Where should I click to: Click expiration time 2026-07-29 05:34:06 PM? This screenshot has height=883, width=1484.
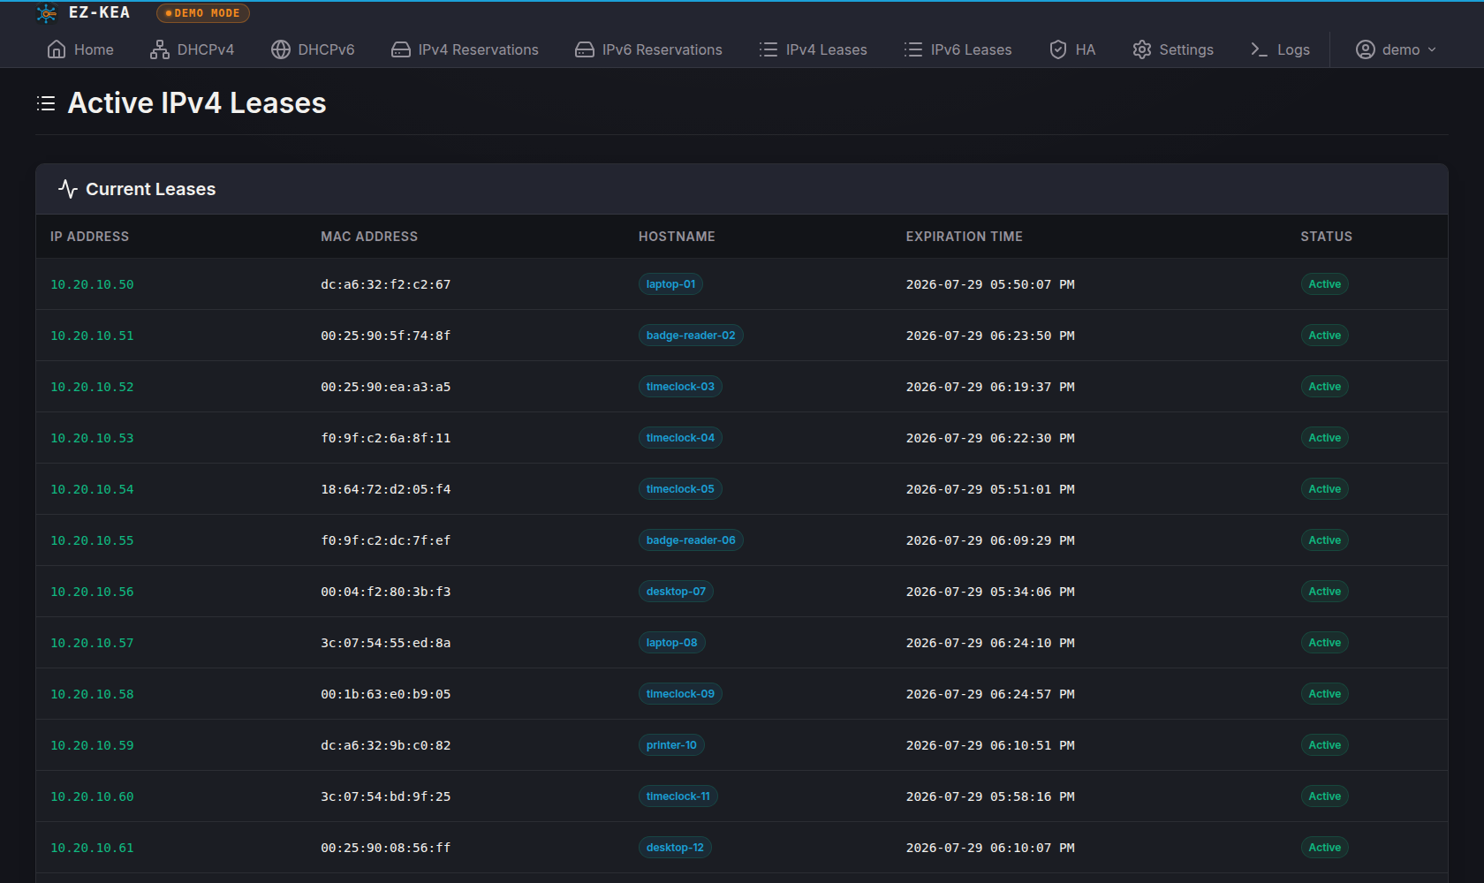pos(990,592)
